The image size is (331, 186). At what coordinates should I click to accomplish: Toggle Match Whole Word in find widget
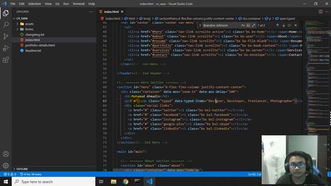click(x=248, y=25)
